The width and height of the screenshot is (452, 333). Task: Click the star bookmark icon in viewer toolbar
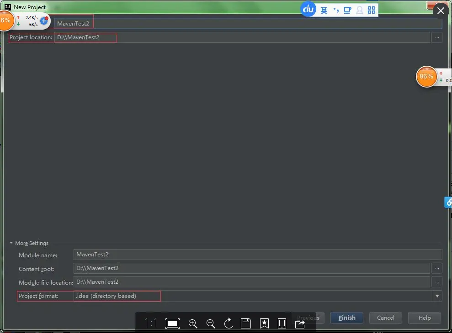click(x=264, y=323)
